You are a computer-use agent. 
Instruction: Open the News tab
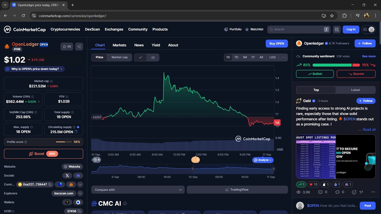(x=139, y=45)
